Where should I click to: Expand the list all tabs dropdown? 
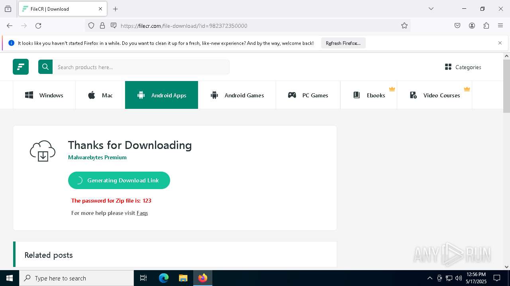point(431,9)
